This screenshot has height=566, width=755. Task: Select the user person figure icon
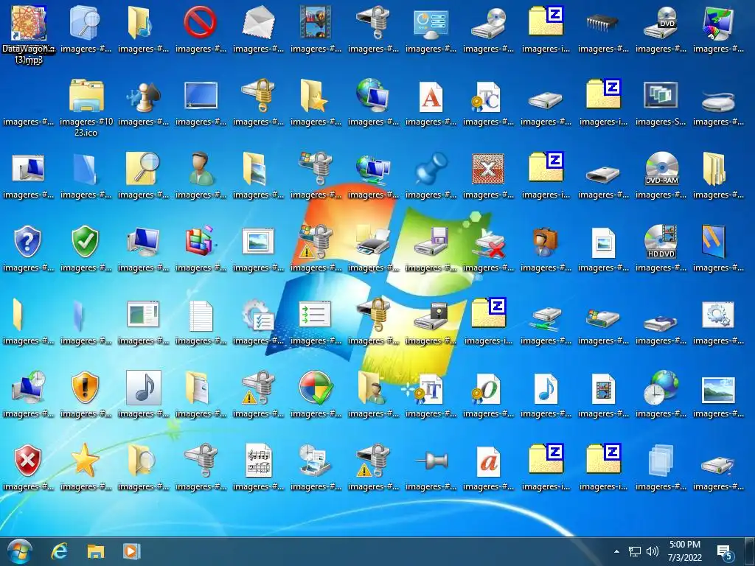click(x=201, y=169)
